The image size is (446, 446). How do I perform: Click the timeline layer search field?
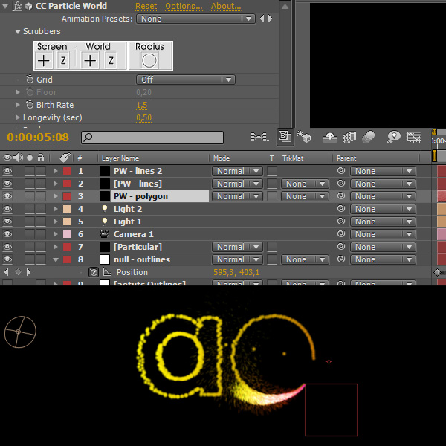tap(152, 138)
